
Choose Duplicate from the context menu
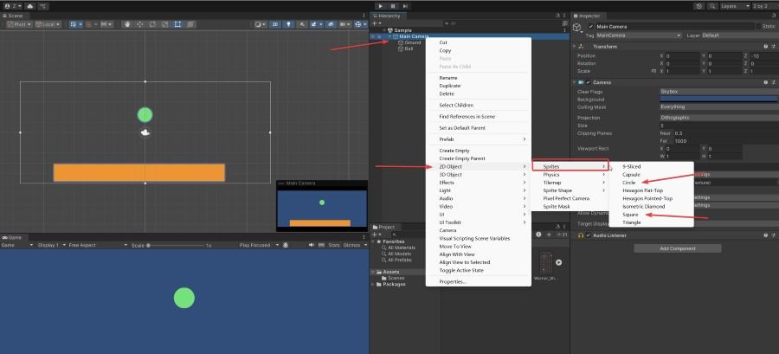(479, 86)
